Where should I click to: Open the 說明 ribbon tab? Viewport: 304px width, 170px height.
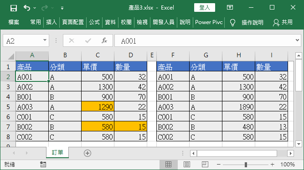[185, 22]
